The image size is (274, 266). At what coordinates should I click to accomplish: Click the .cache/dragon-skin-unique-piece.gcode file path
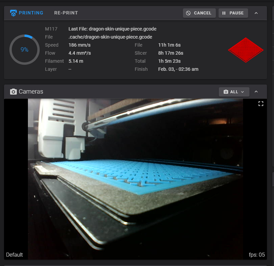pos(110,37)
